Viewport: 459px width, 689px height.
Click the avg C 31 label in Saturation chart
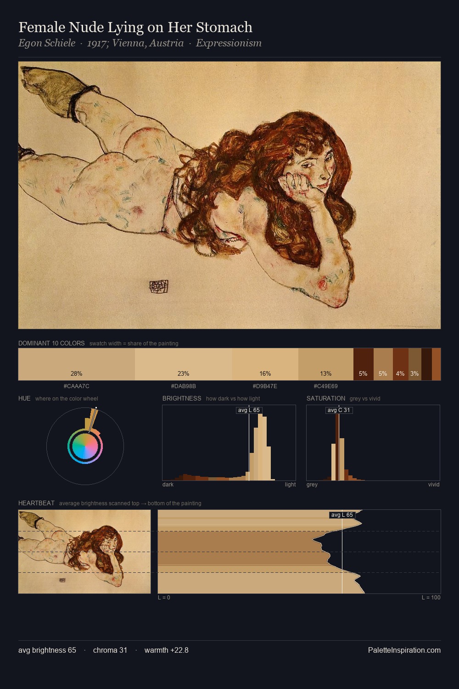(x=339, y=410)
